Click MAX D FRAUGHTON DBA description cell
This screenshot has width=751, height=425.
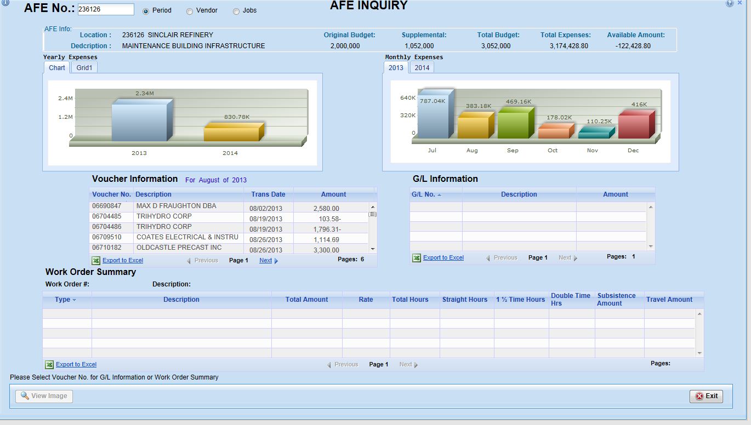[188, 206]
